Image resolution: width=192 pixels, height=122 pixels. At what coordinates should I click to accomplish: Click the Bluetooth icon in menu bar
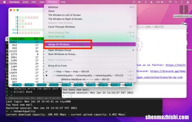pyautogui.click(x=146, y=2)
